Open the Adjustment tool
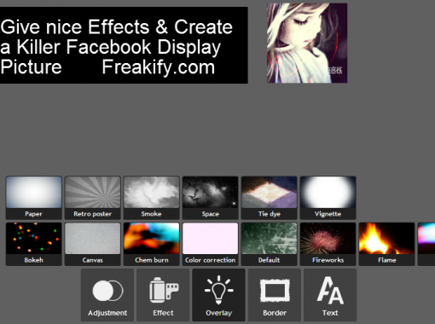 107,295
